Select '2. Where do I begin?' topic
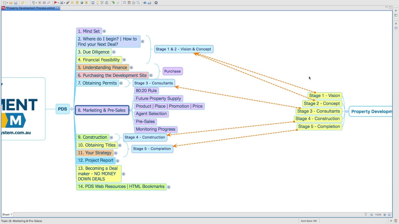Screen dimensions: 399x224 click(x=108, y=41)
